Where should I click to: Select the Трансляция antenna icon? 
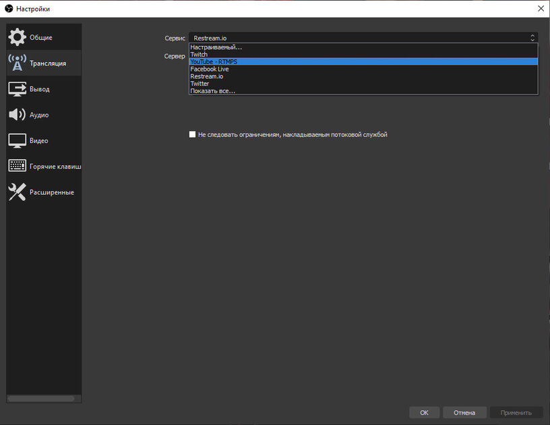(x=18, y=63)
